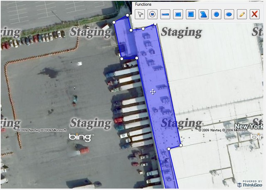The image size is (266, 190).
Task: Click the Powered by ThinkGeo logo
Action: [249, 184]
